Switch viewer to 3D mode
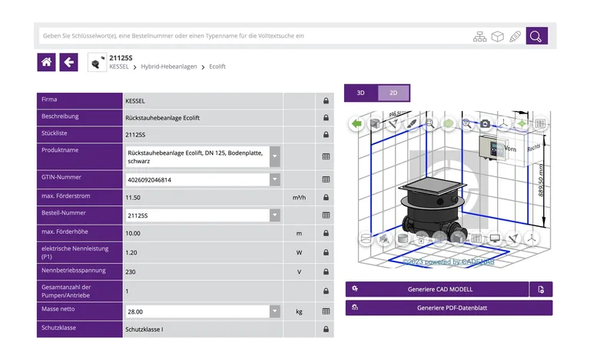 point(360,93)
